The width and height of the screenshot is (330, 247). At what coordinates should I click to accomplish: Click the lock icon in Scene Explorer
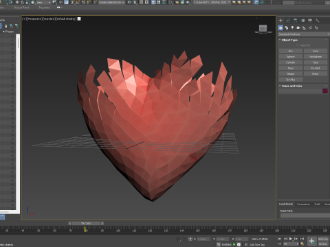pyautogui.click(x=5, y=26)
